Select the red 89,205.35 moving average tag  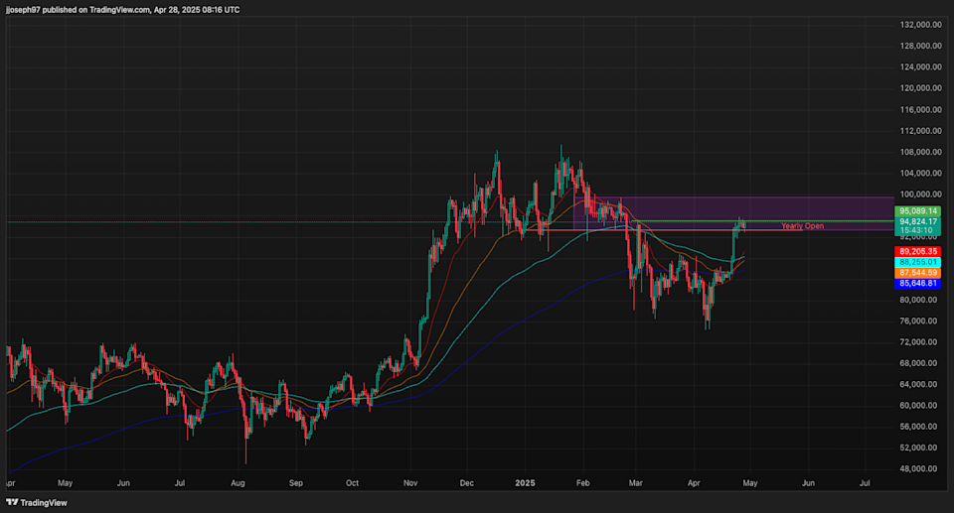(x=917, y=252)
